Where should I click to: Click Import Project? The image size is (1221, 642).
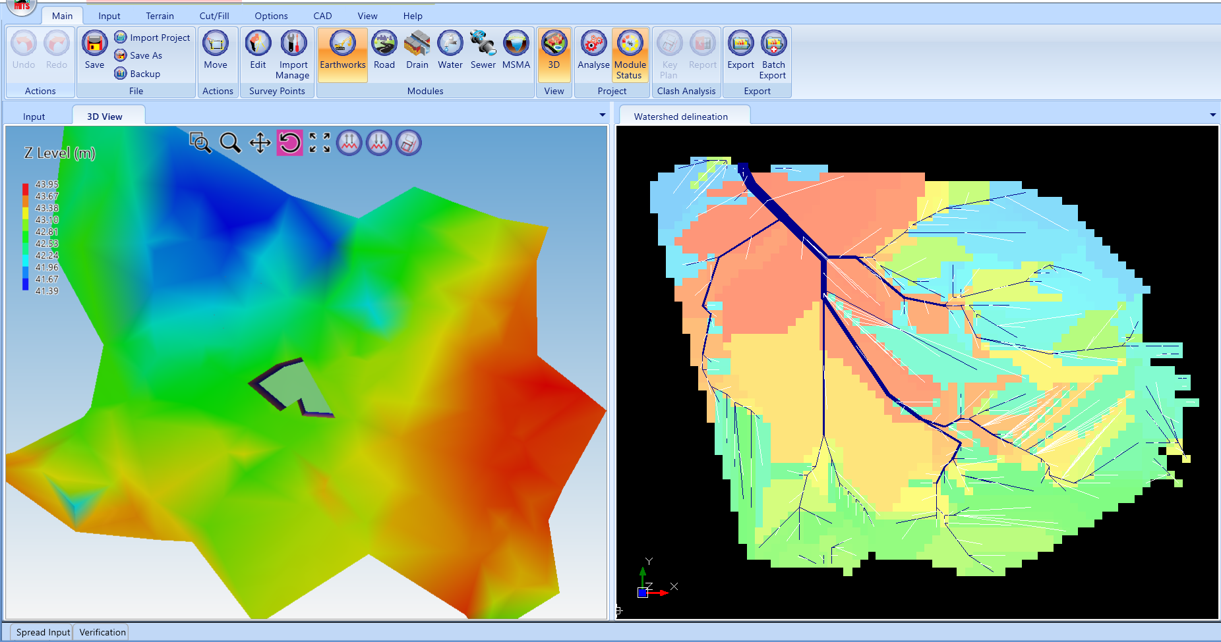pos(152,38)
